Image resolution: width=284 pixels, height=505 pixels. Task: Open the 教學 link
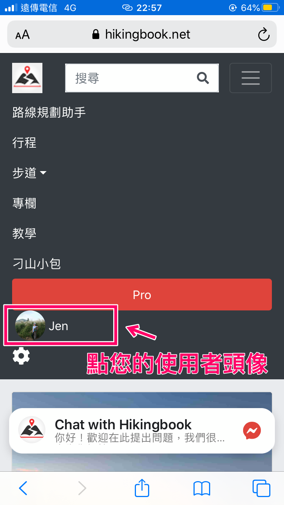[24, 233]
